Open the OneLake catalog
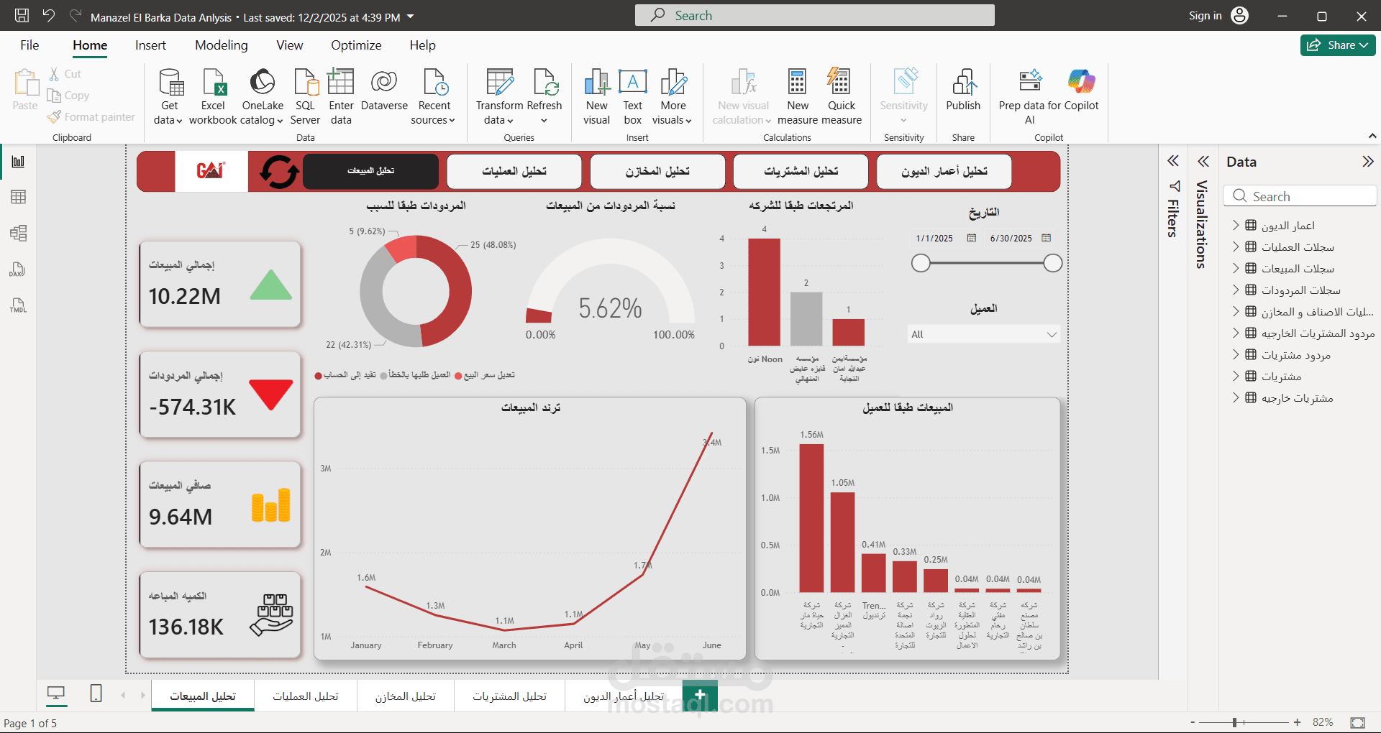Viewport: 1381px width, 733px height. click(x=263, y=96)
